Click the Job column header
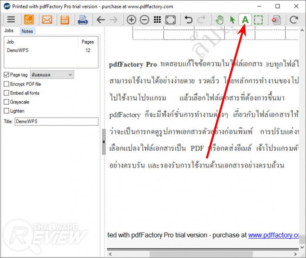306x258 pixels. 41,42
